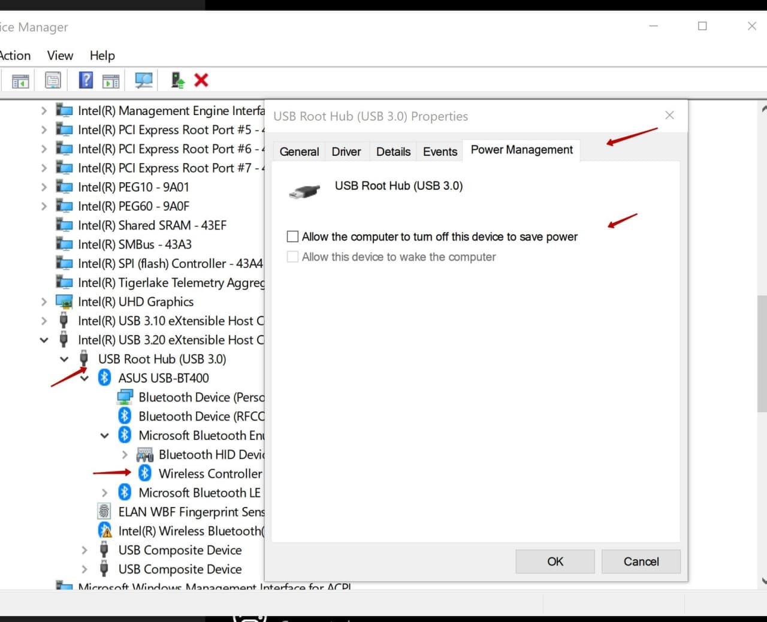The width and height of the screenshot is (767, 622).
Task: Switch to the Driver tab
Action: (x=346, y=152)
